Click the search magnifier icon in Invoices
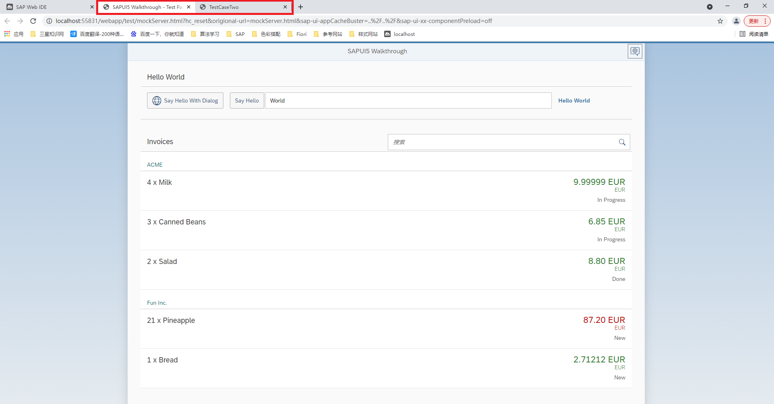Screen dimensions: 774x404 click(622, 142)
